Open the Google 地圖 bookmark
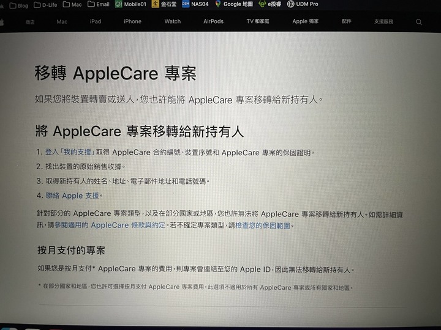The height and width of the screenshot is (330, 441). pos(234,4)
